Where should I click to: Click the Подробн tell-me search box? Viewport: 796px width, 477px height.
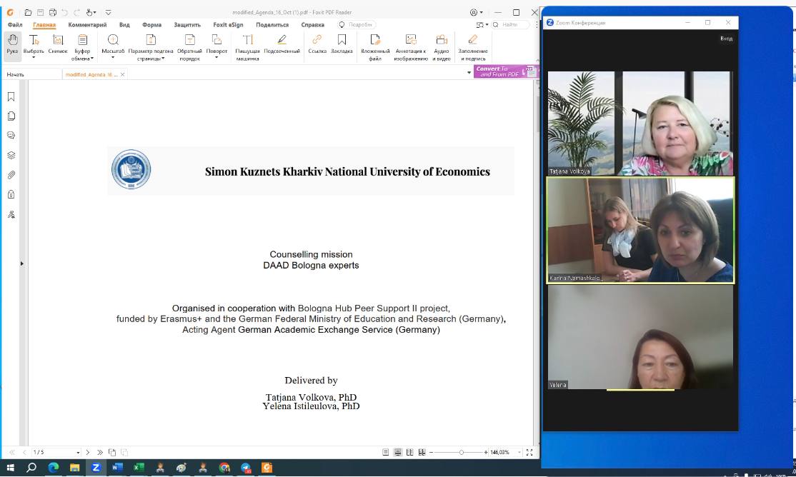pos(357,24)
